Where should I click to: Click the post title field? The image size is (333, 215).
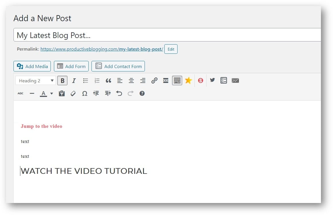(167, 35)
